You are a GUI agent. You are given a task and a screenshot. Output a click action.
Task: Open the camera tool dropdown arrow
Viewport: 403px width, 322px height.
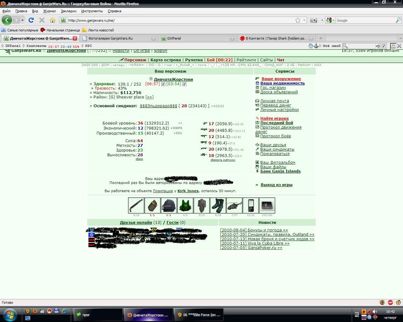pos(322,20)
